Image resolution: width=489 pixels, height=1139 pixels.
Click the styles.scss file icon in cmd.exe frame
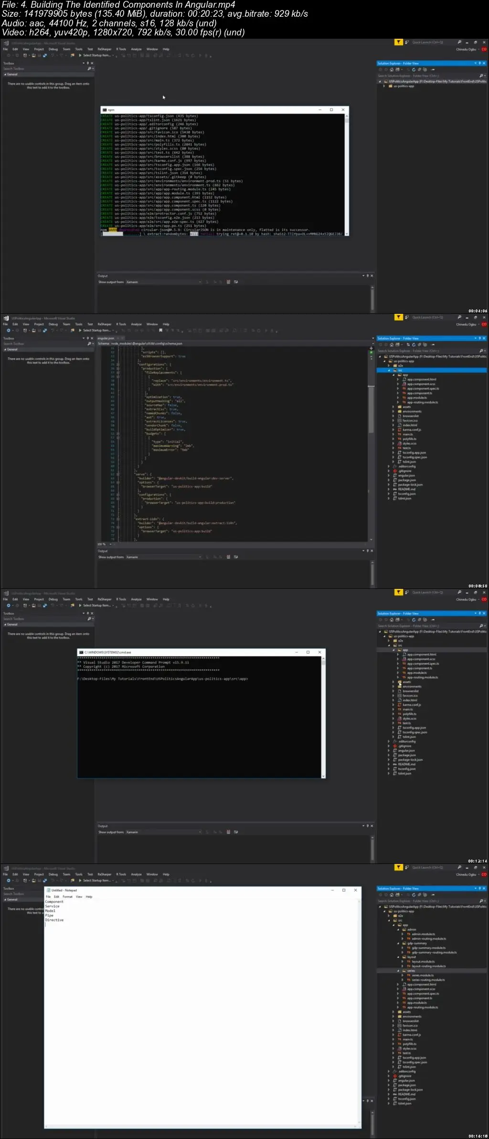point(400,719)
